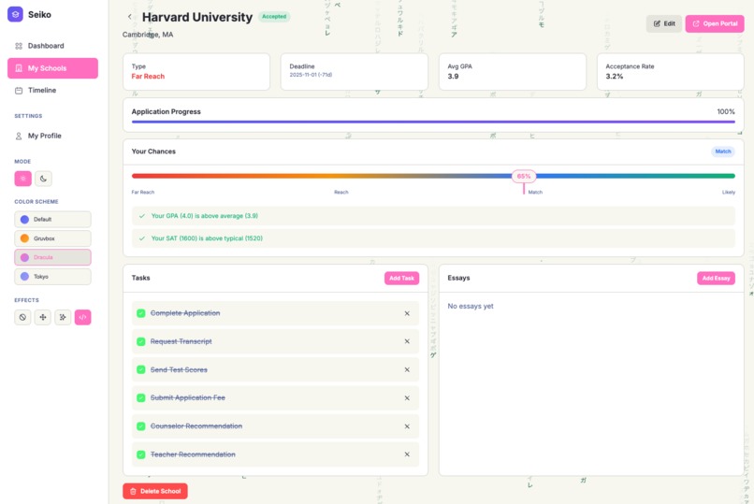The width and height of the screenshot is (754, 504).
Task: Click the Harvard University title
Action: click(x=197, y=17)
